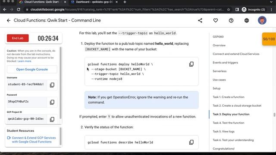Click the OperationError note box

coord(141,100)
